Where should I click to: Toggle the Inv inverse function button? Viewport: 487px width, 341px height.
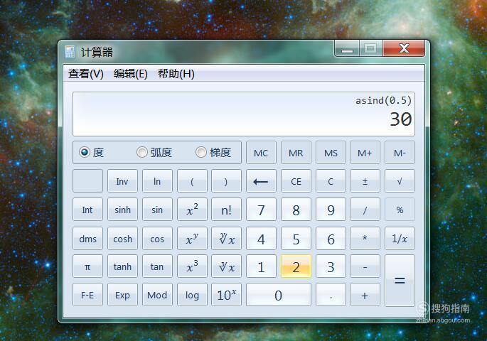[122, 181]
